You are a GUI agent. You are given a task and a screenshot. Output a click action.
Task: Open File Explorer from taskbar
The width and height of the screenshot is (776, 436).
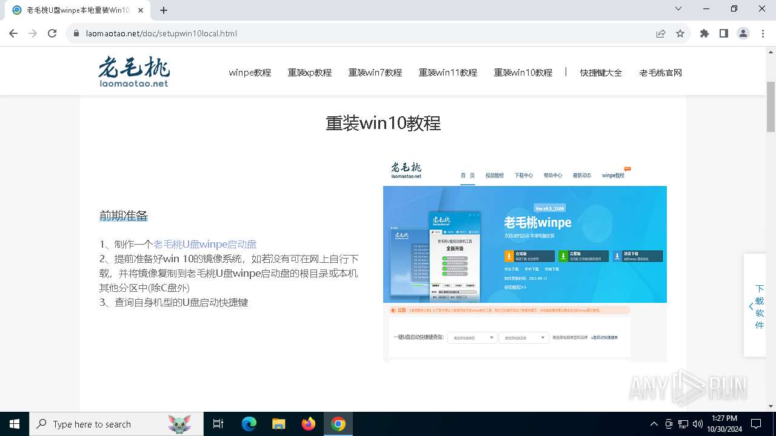[278, 424]
